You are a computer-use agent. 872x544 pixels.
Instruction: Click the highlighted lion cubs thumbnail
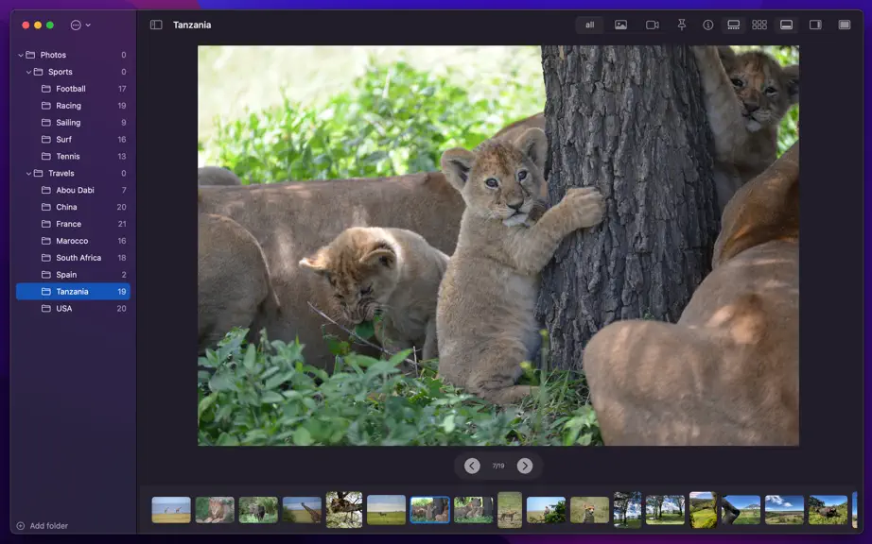[x=430, y=510]
